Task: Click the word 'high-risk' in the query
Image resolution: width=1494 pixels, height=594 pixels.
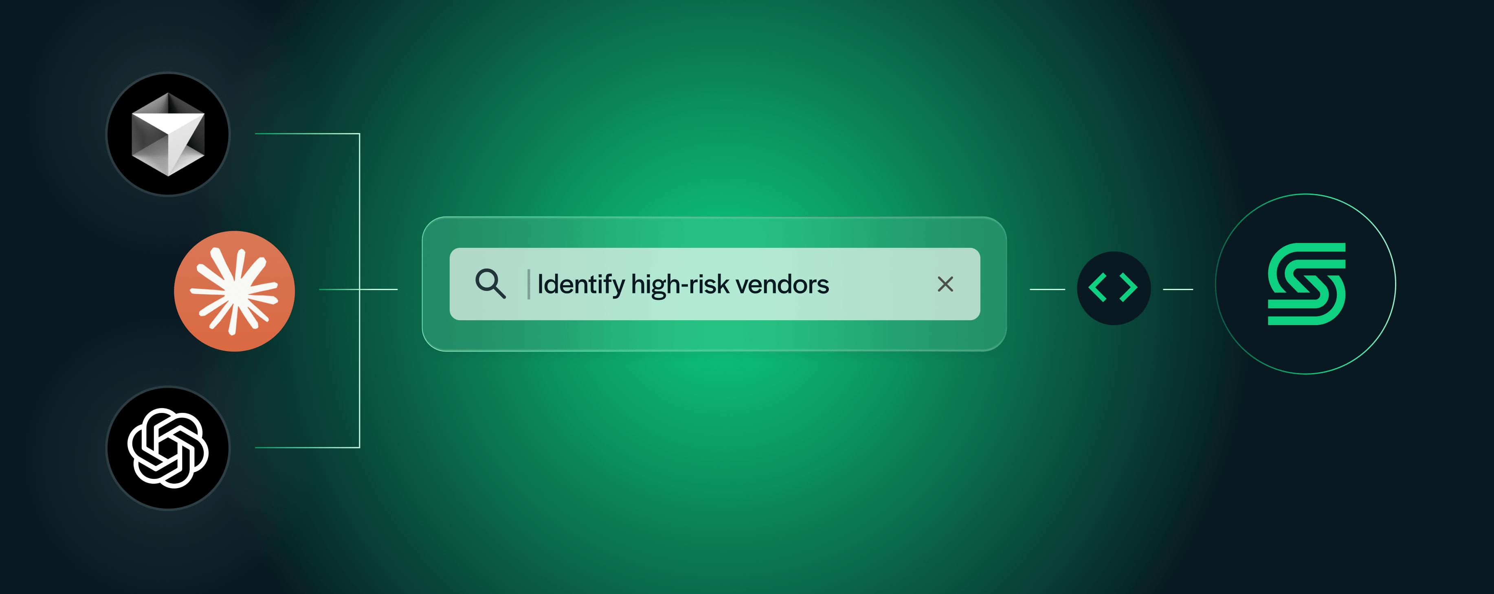Action: pos(680,284)
